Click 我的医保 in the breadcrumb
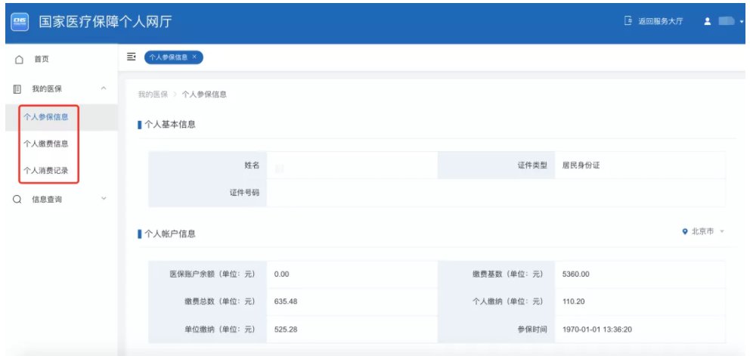The height and width of the screenshot is (356, 750). 152,94
